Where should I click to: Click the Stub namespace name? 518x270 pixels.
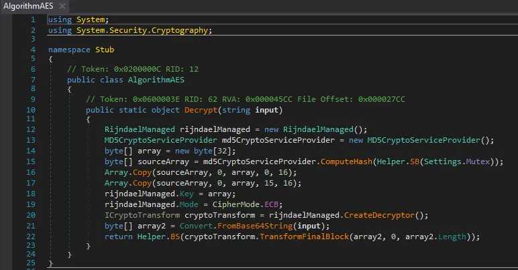[105, 50]
